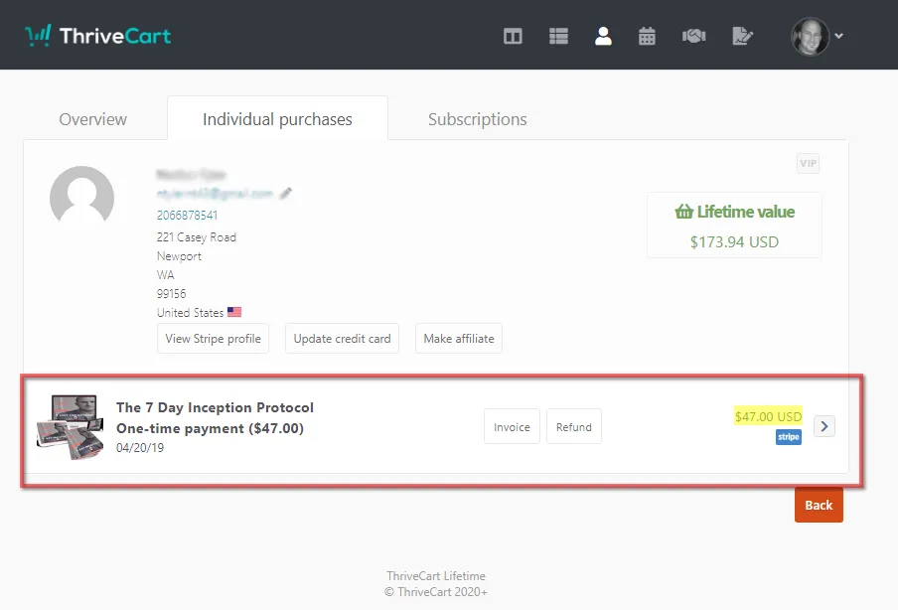Click the VIP badge

point(808,163)
